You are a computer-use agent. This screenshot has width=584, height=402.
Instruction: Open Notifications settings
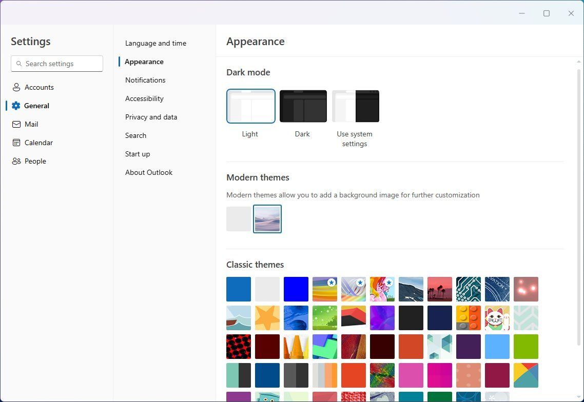[x=145, y=80]
